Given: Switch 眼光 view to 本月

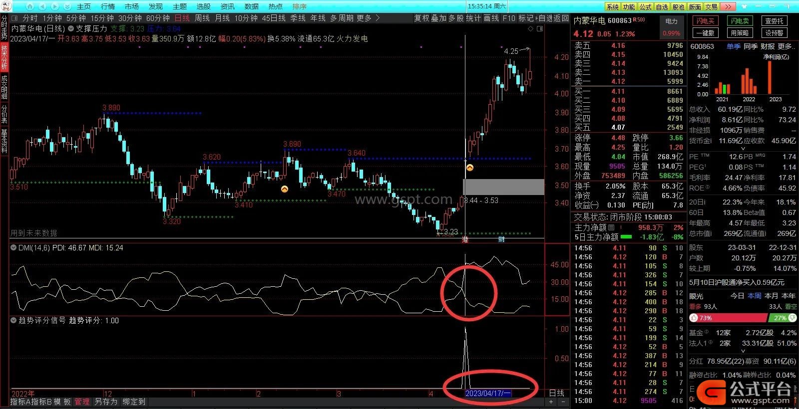Looking at the screenshot, I should coord(771,296).
